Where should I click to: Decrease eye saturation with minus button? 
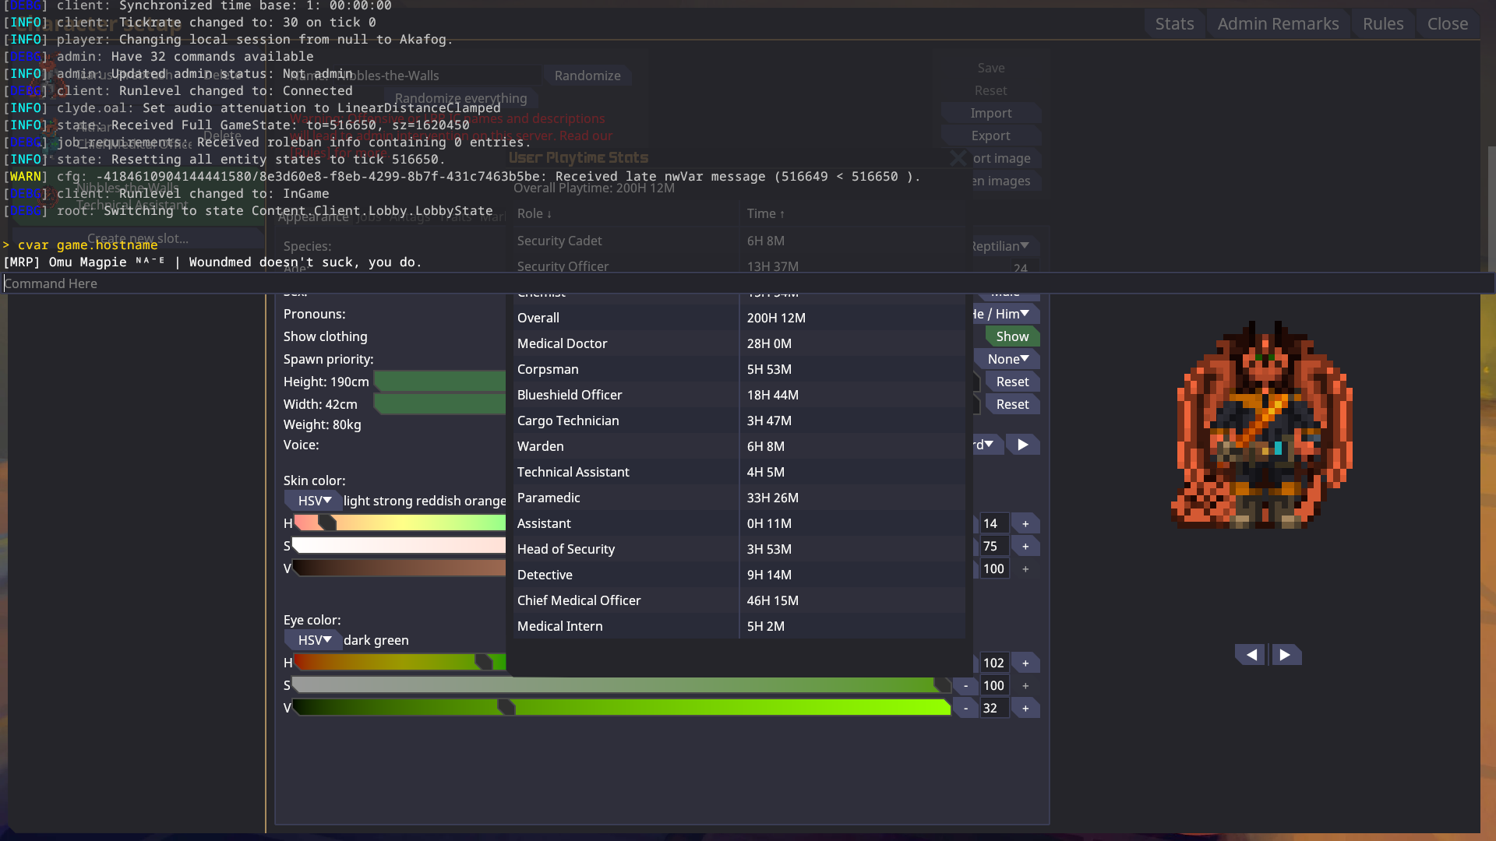pyautogui.click(x=965, y=686)
